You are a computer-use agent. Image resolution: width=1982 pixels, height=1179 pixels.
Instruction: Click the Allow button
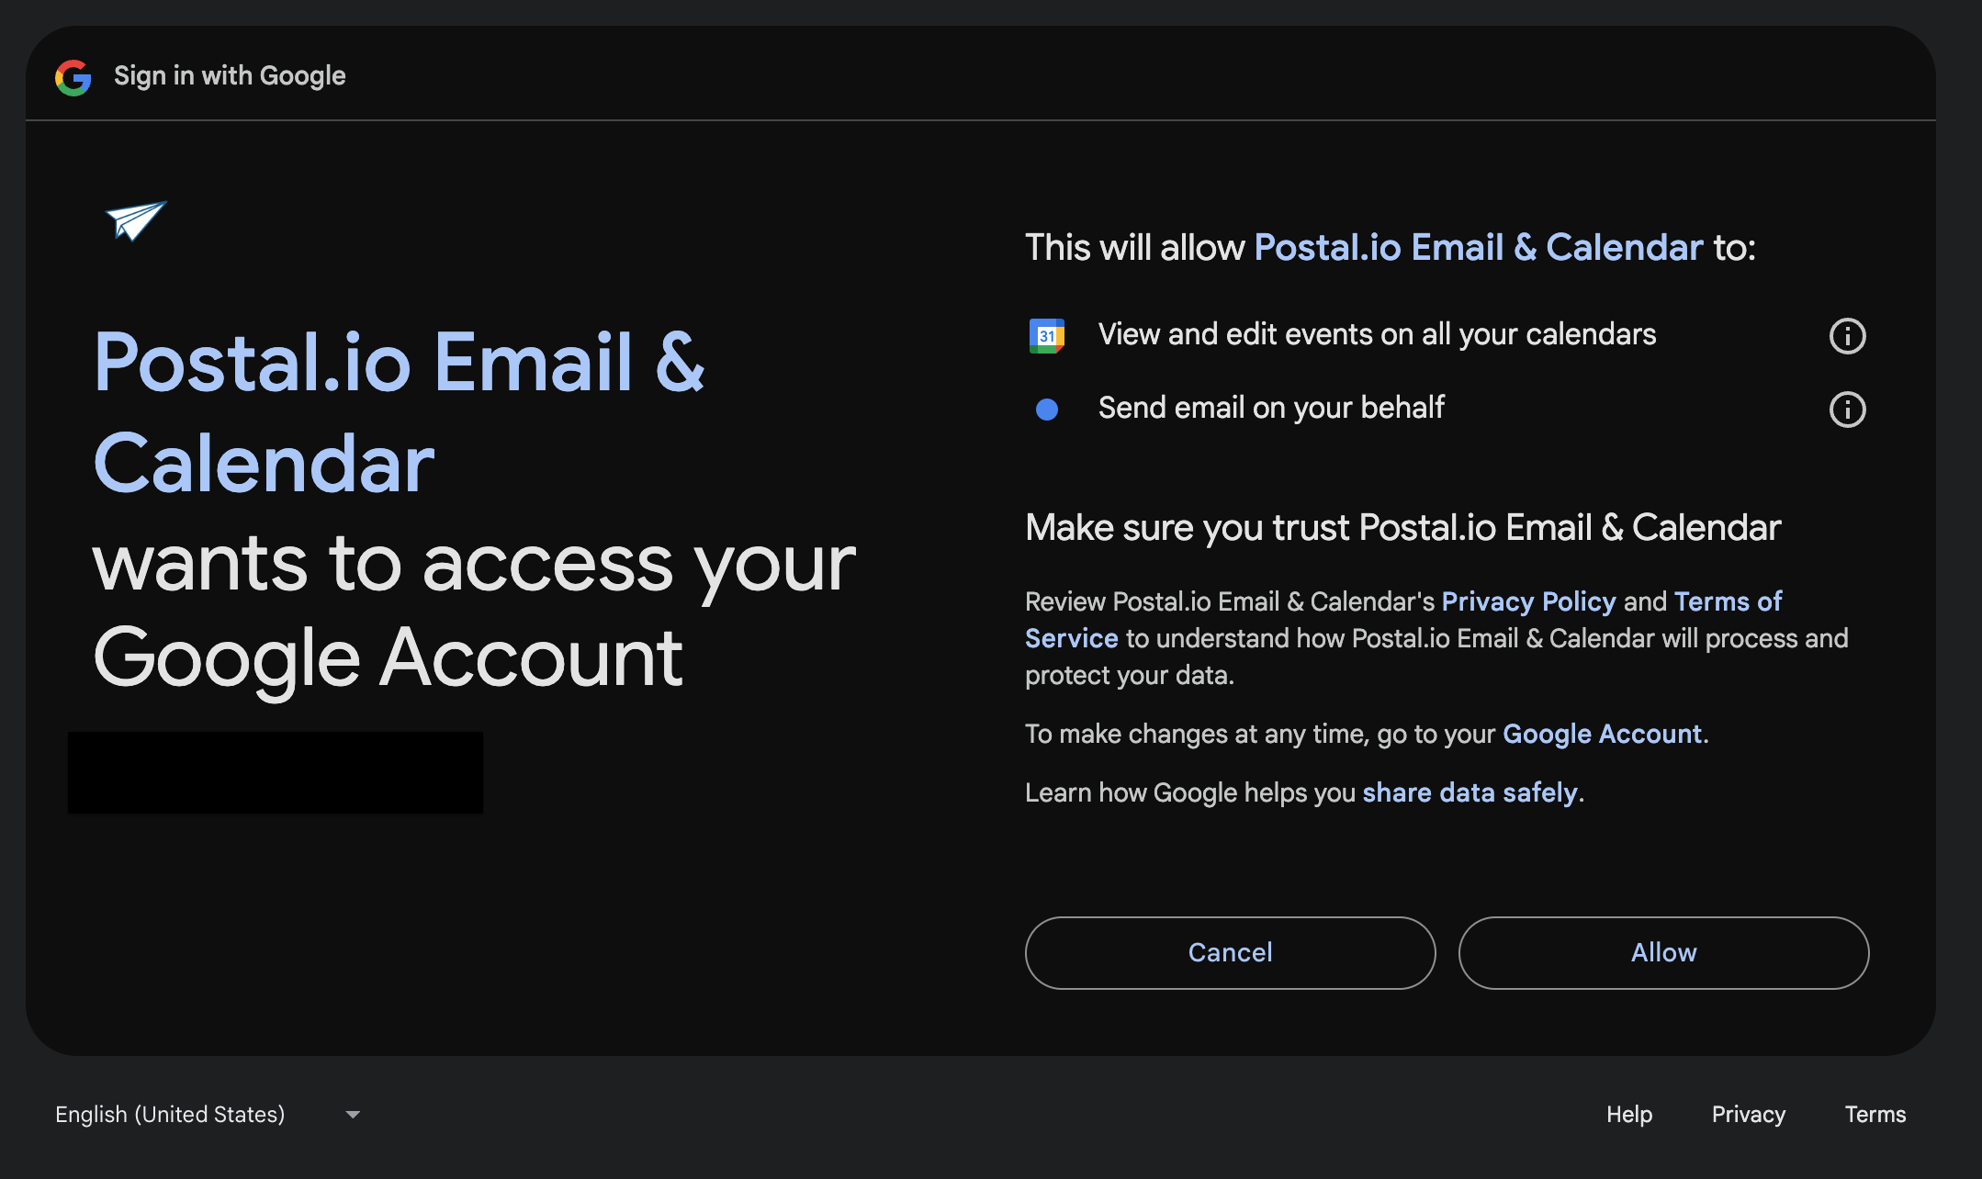(x=1663, y=953)
